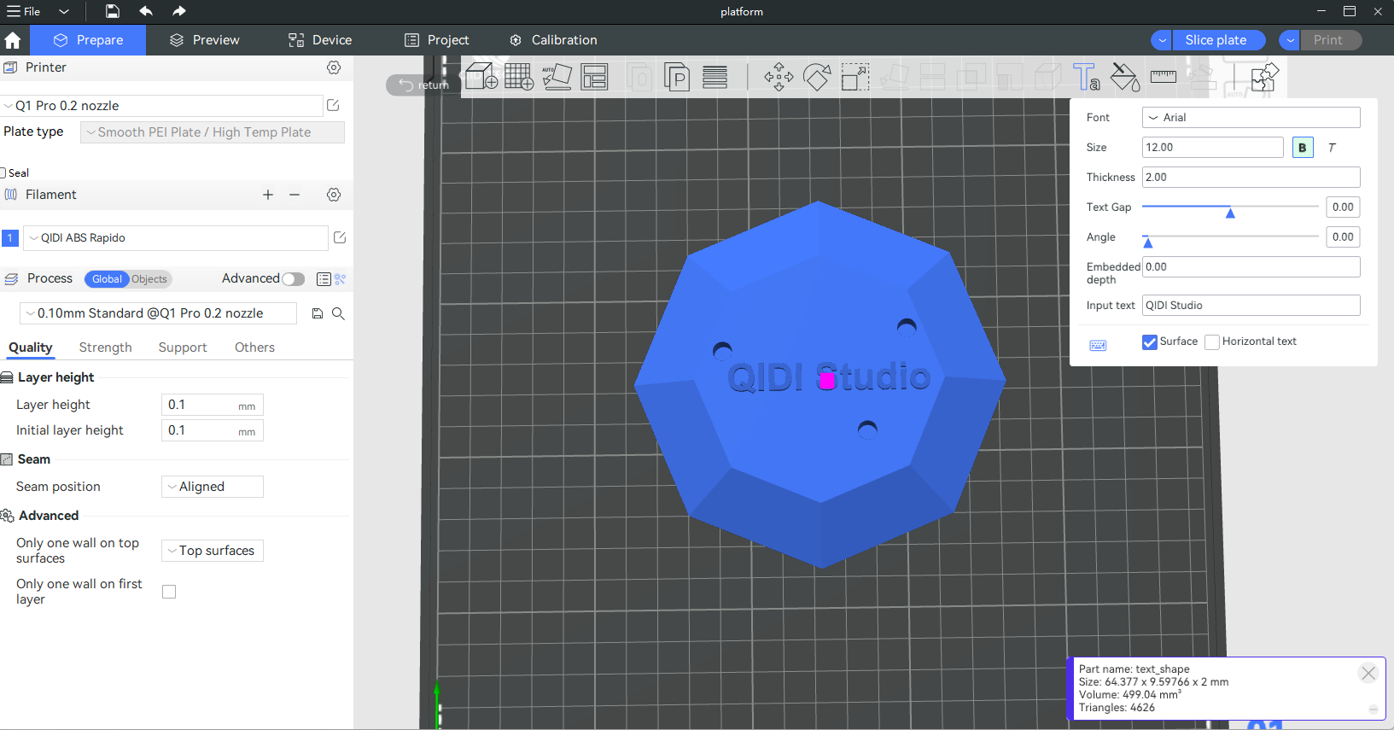Select the Auto orient tool
Image resolution: width=1394 pixels, height=730 pixels.
click(557, 77)
